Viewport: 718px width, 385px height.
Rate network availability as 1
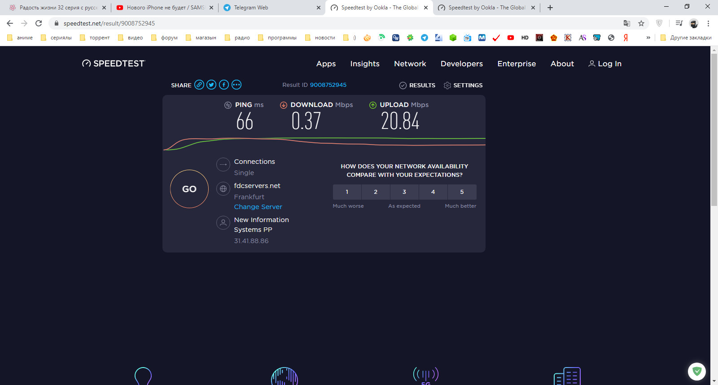click(x=347, y=192)
